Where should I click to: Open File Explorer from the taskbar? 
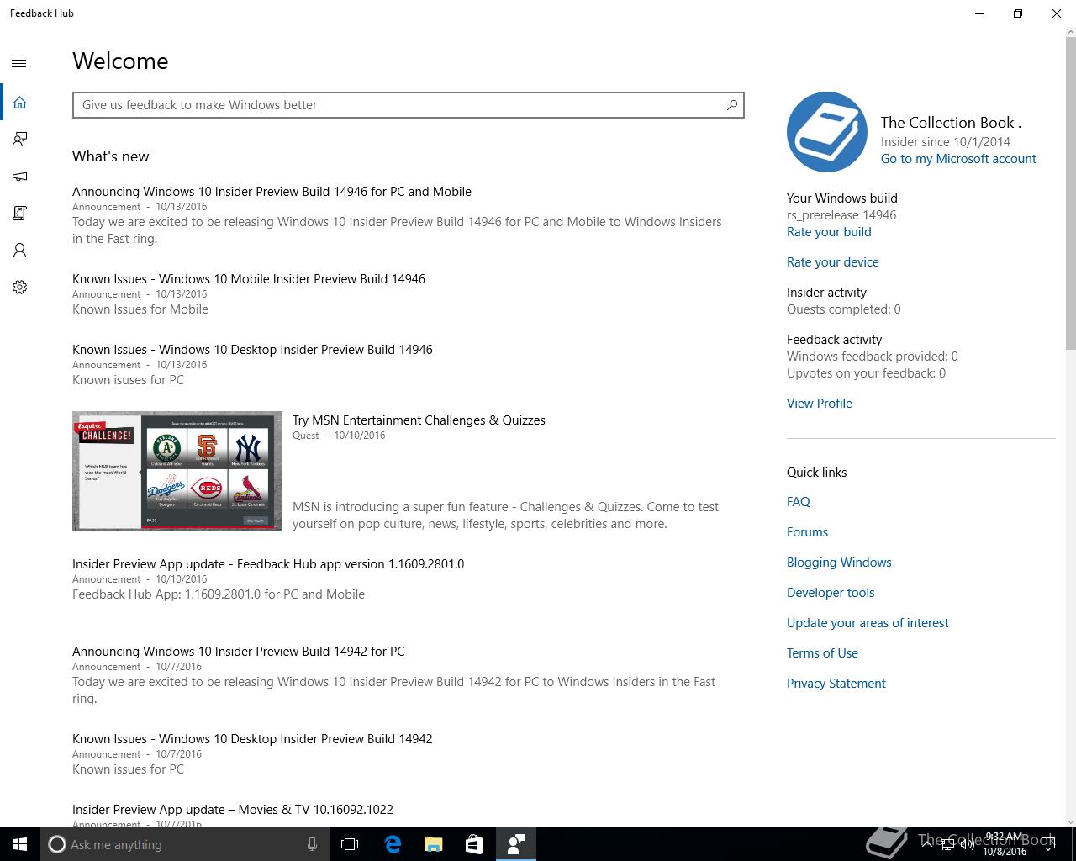click(x=433, y=844)
